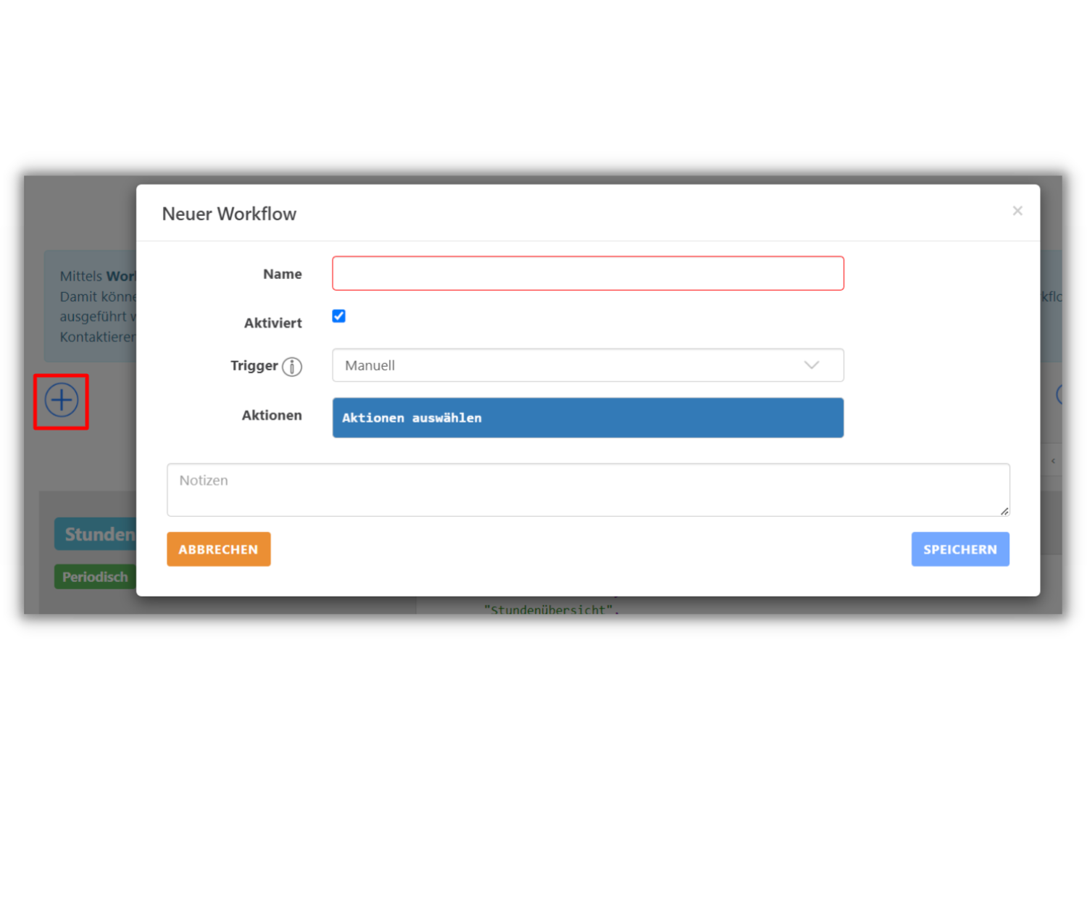This screenshot has width=1087, height=906.
Task: Save the workflow with SPEICHERN
Action: 960,549
